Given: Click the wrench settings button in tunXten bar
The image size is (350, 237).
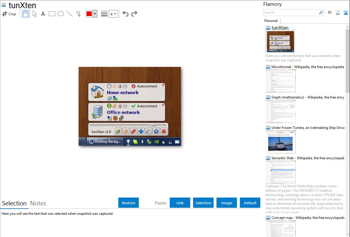Looking at the screenshot, I should point(149,131).
